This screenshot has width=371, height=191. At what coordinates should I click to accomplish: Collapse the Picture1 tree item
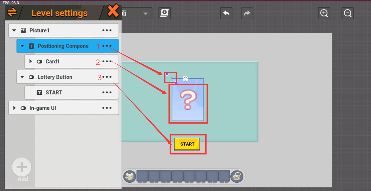14,31
